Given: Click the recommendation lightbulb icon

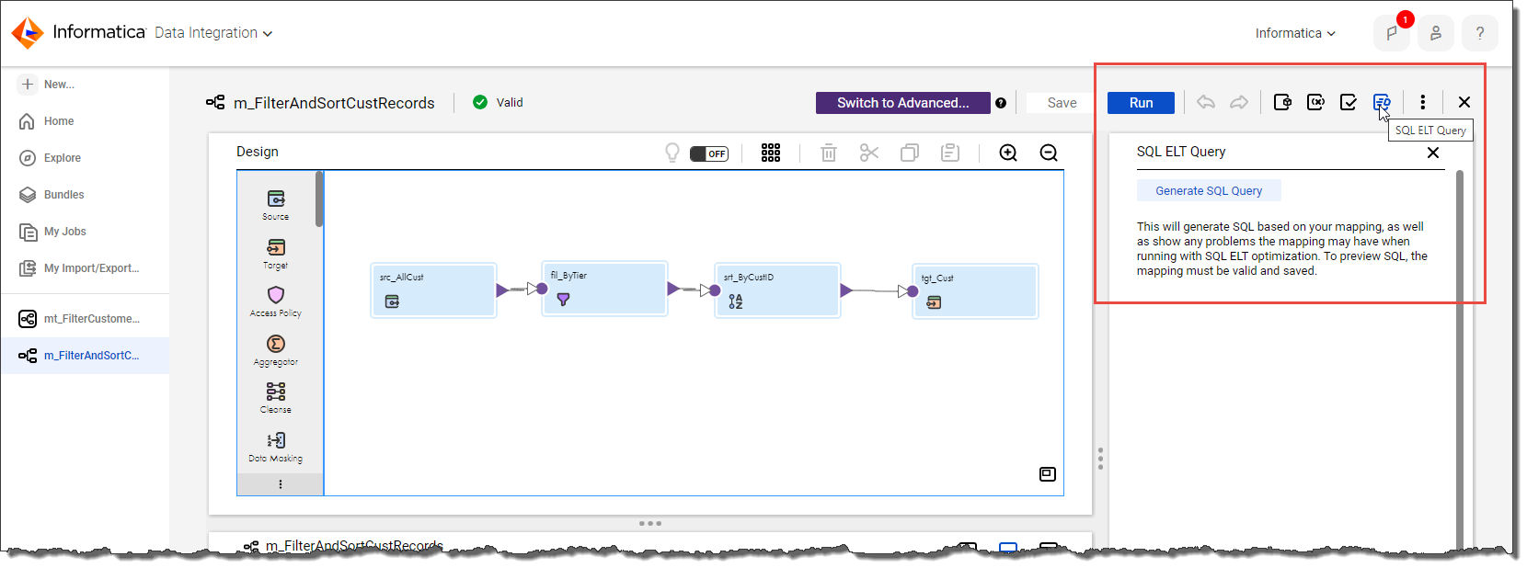Looking at the screenshot, I should click(x=672, y=153).
